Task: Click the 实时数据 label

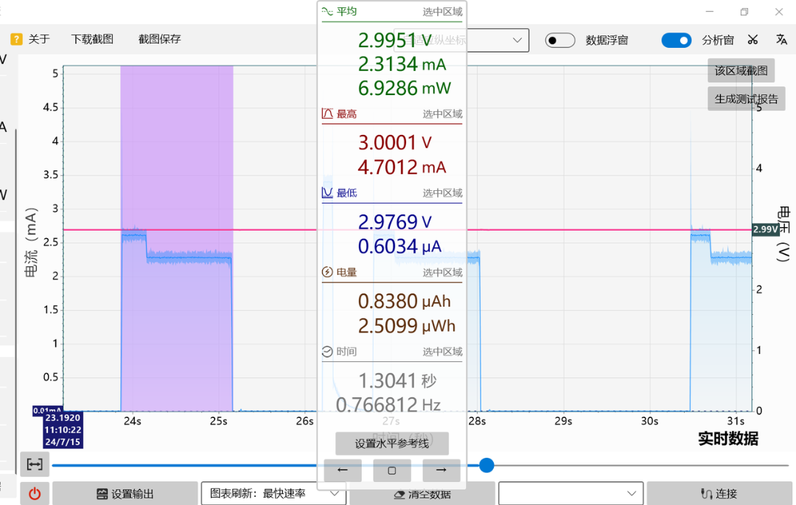Action: [728, 439]
